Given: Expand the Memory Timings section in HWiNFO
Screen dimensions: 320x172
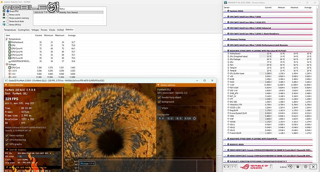Looking at the screenshot, I should coord(225,39).
